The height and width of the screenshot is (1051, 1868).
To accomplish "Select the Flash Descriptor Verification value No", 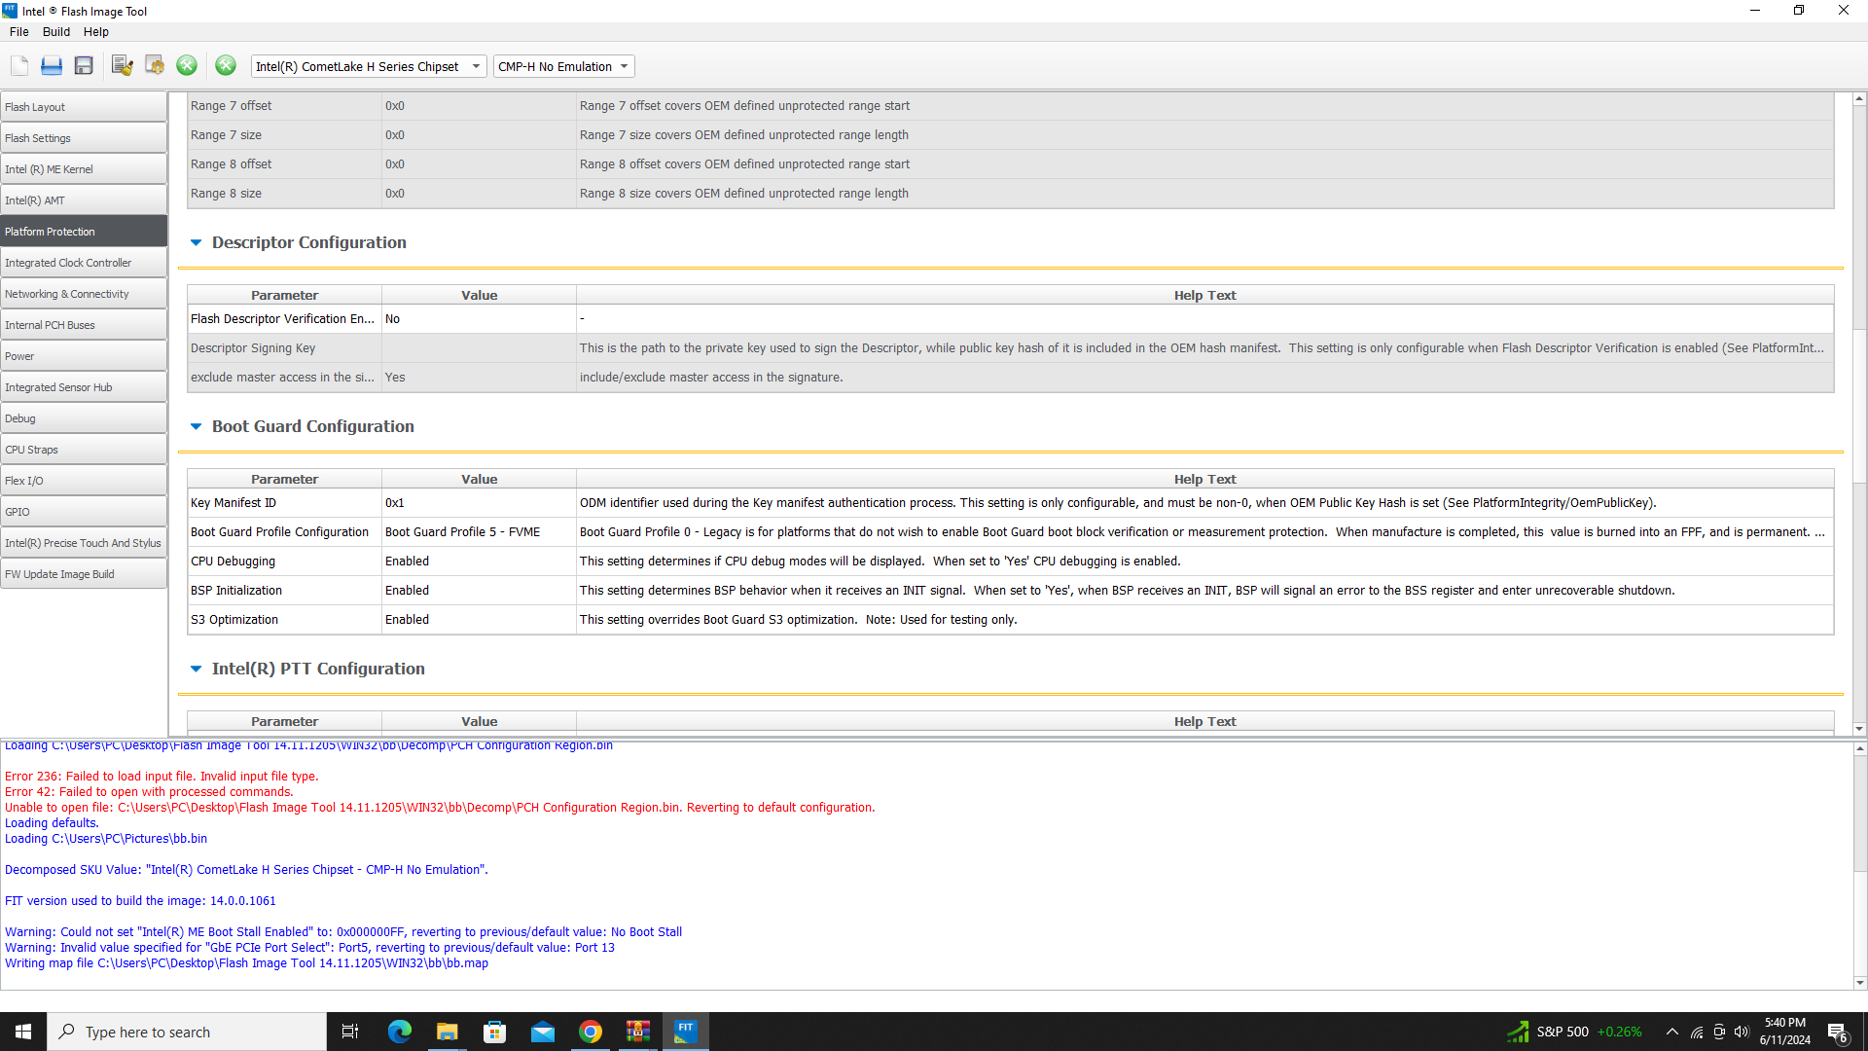I will coord(479,319).
